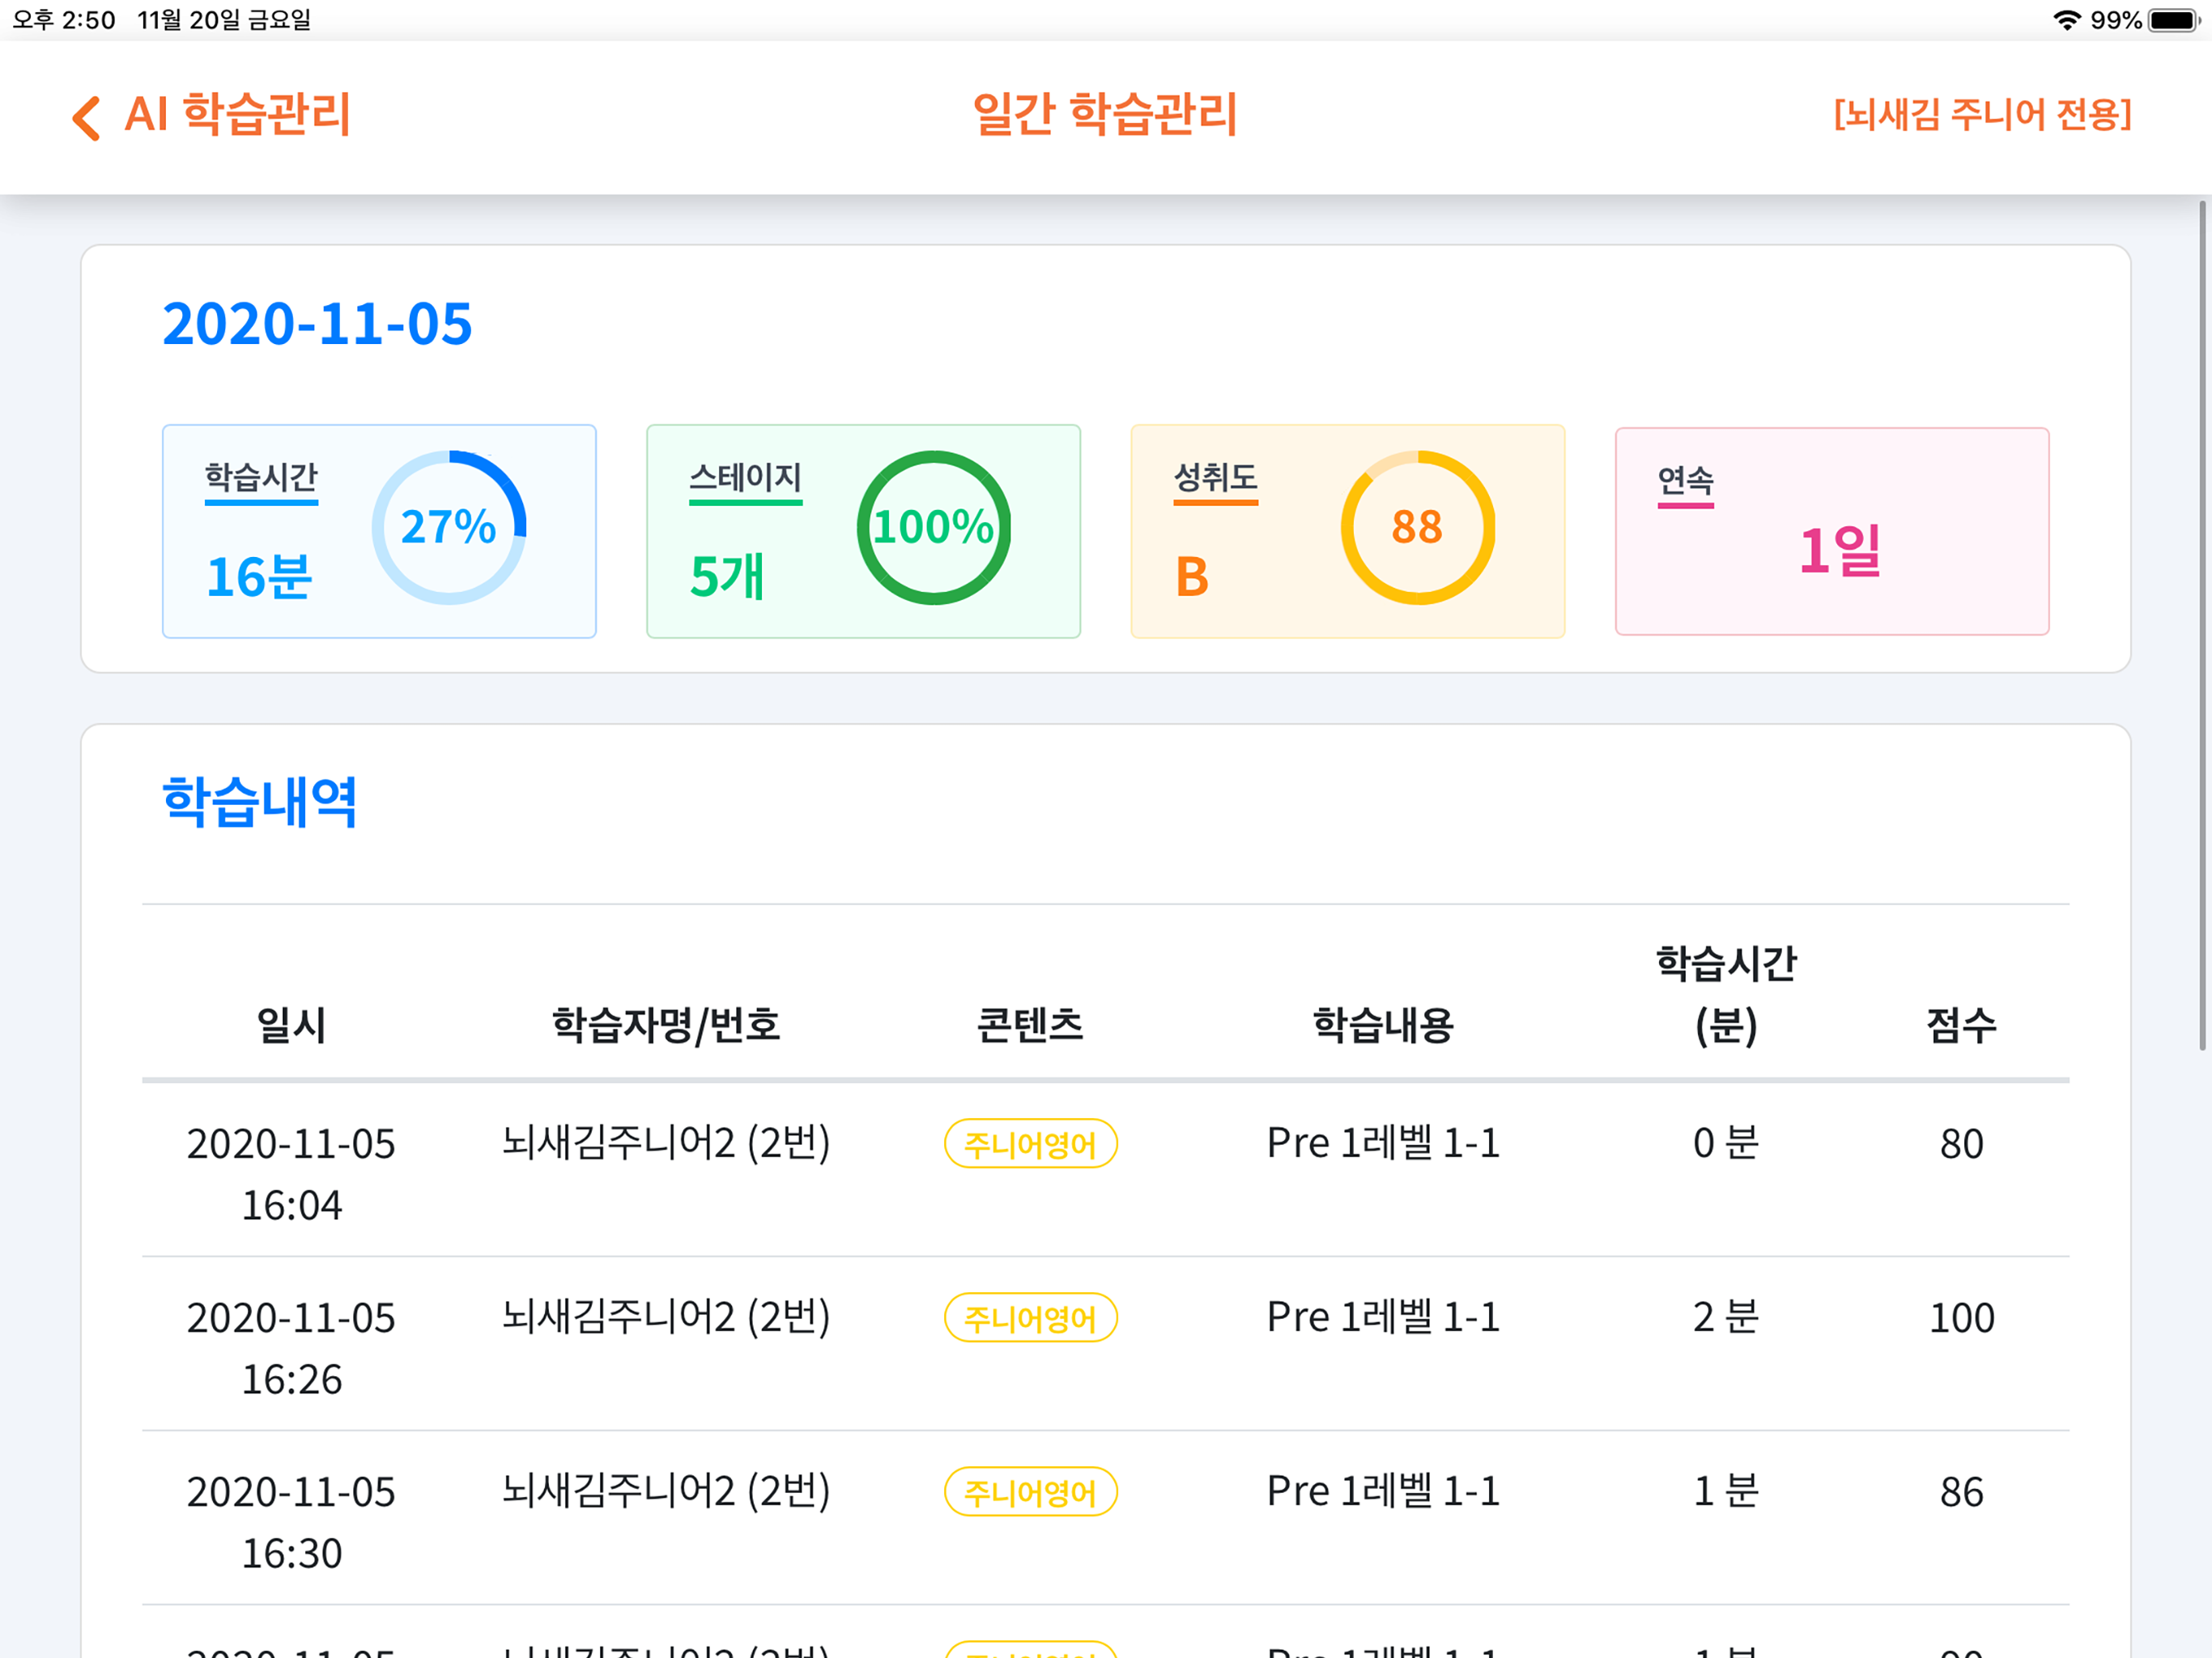
Task: Tap the 학습내용 column header
Action: 1383,1024
